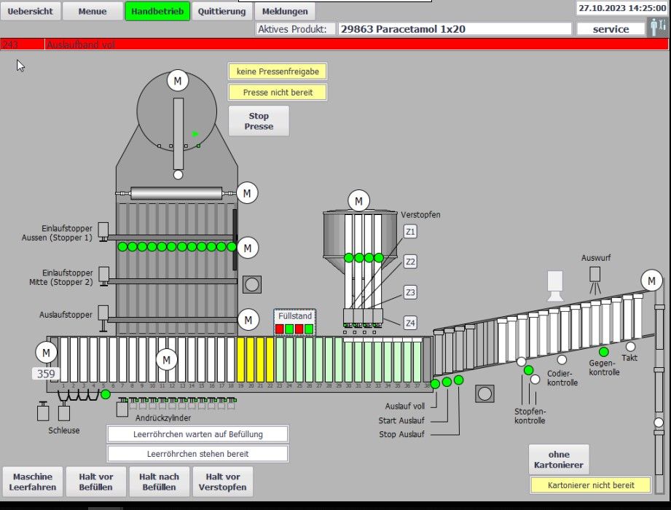Select the Z1 stopper station box
This screenshot has height=510, width=671.
tap(411, 231)
